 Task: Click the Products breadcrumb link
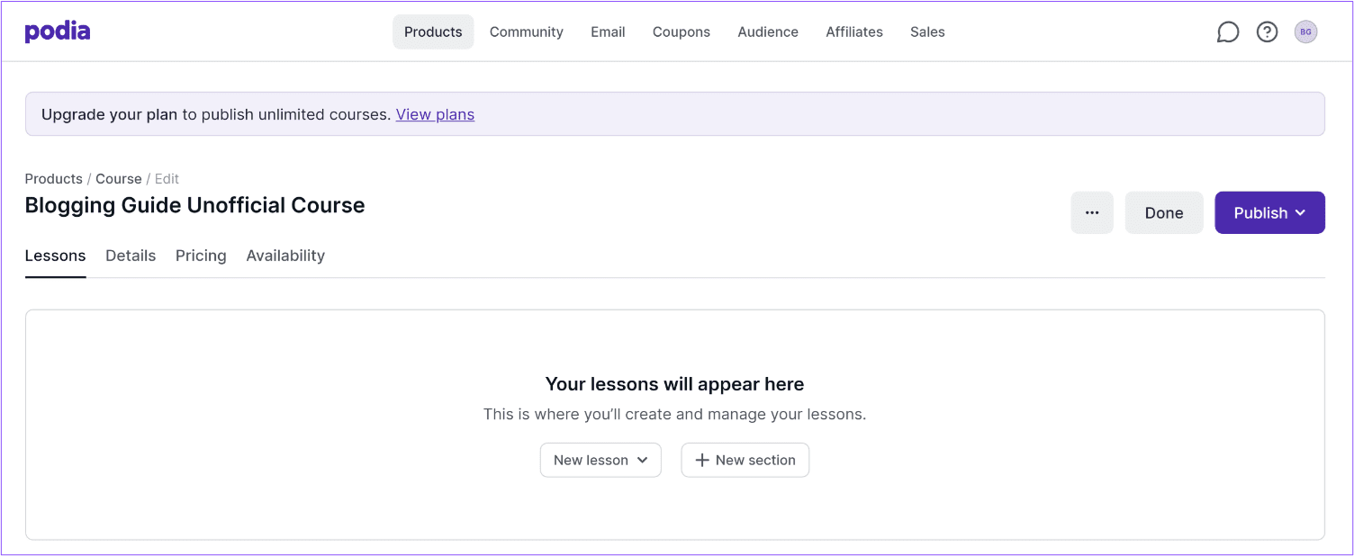[x=53, y=179]
